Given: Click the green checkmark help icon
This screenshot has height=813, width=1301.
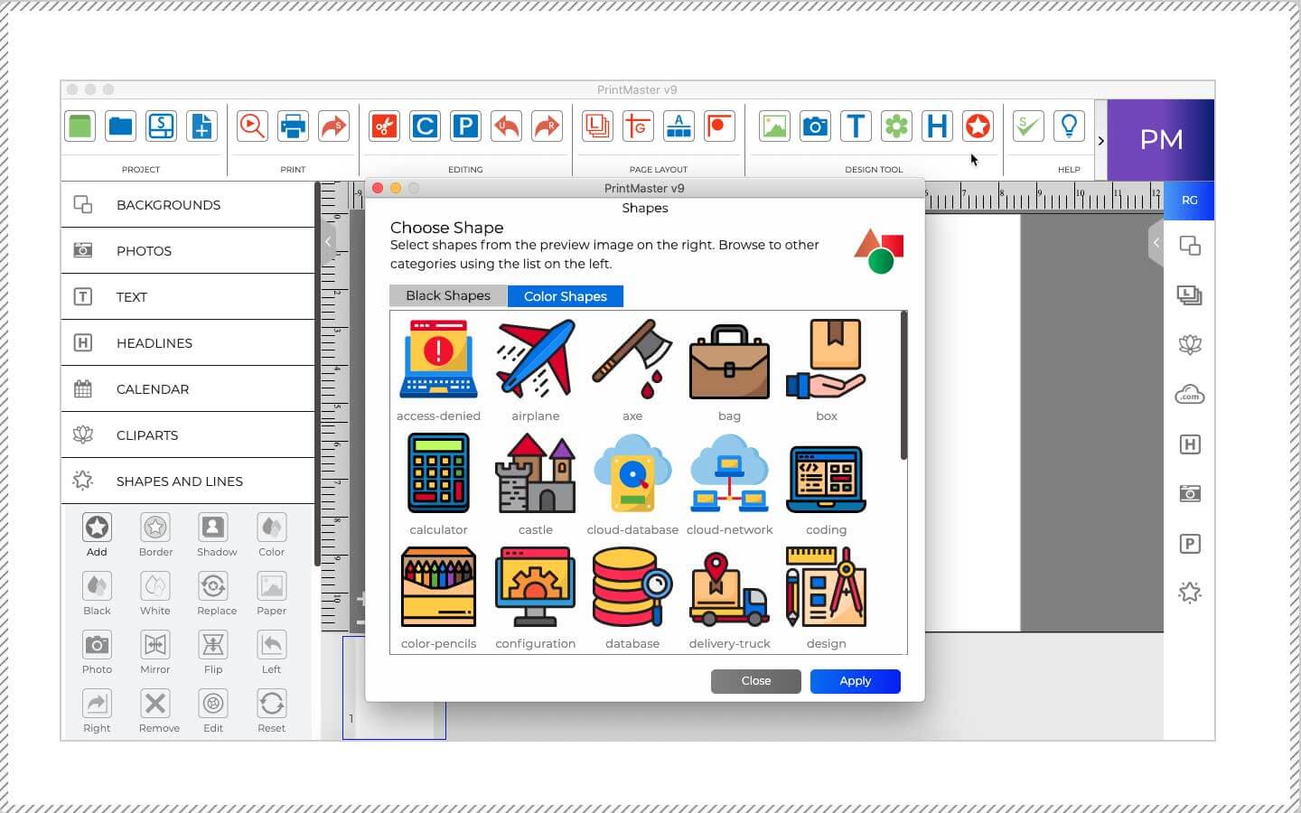Looking at the screenshot, I should pos(1028,126).
